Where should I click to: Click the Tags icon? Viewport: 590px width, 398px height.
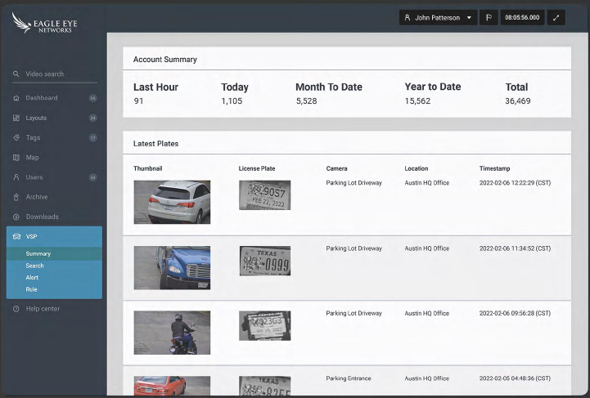tap(16, 137)
